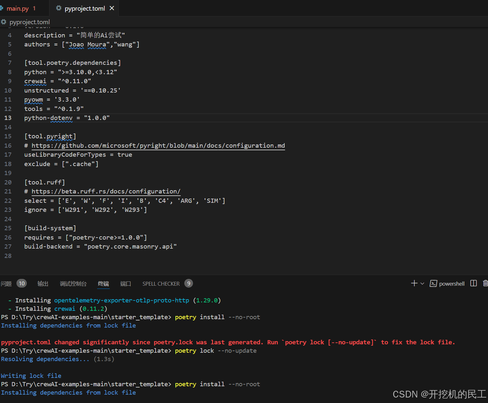
Task: Split the terminal pane with the split icon
Action: pos(473,283)
